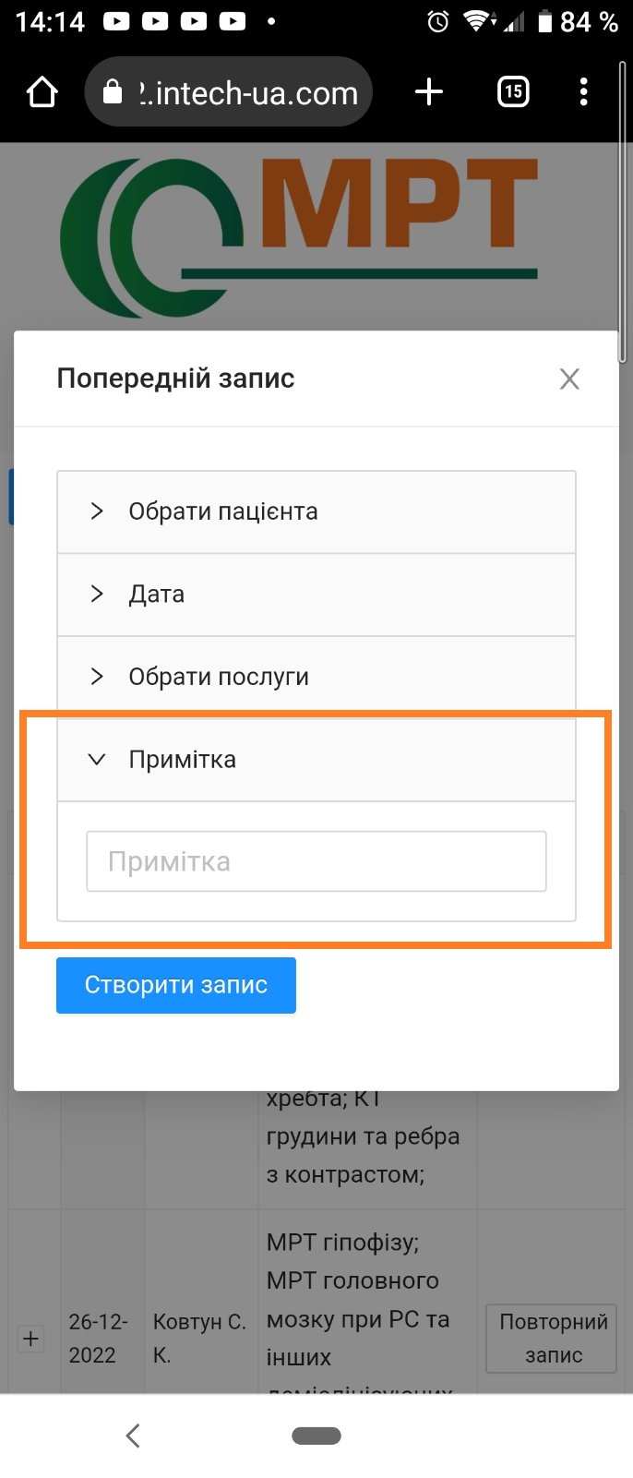Focus the Примітка text field
This screenshot has width=633, height=1478.
click(316, 861)
